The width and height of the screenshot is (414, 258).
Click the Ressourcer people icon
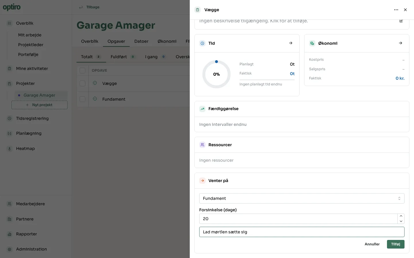pyautogui.click(x=202, y=145)
